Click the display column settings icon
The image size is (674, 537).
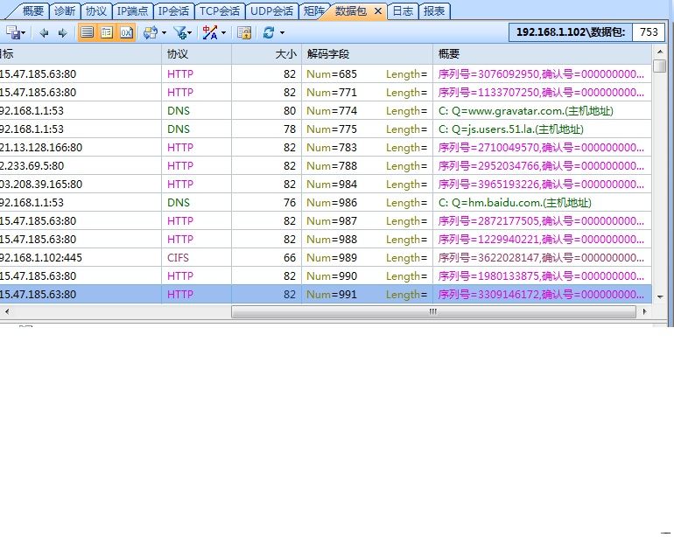tap(150, 32)
